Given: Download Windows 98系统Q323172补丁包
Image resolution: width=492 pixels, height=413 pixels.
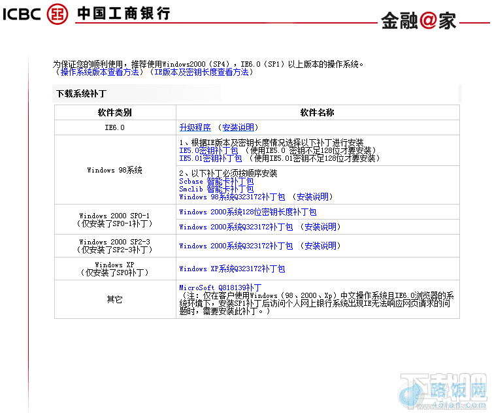Looking at the screenshot, I should [232, 197].
